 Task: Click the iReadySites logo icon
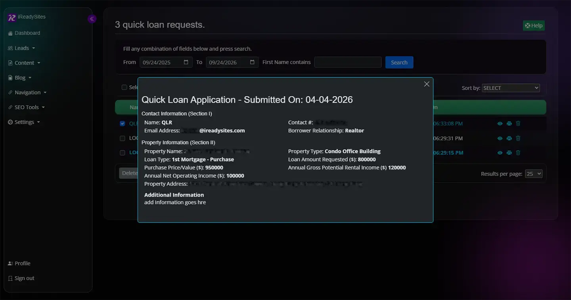pyautogui.click(x=12, y=17)
